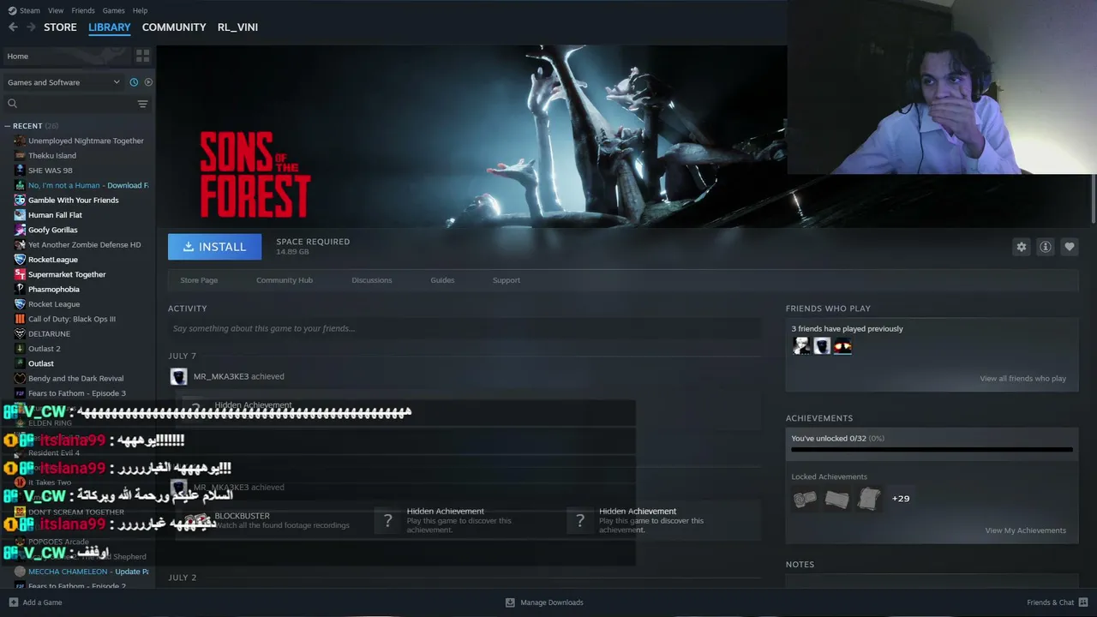Viewport: 1097px width, 617px height.
Task: Switch library to grid collections view
Action: 142,56
